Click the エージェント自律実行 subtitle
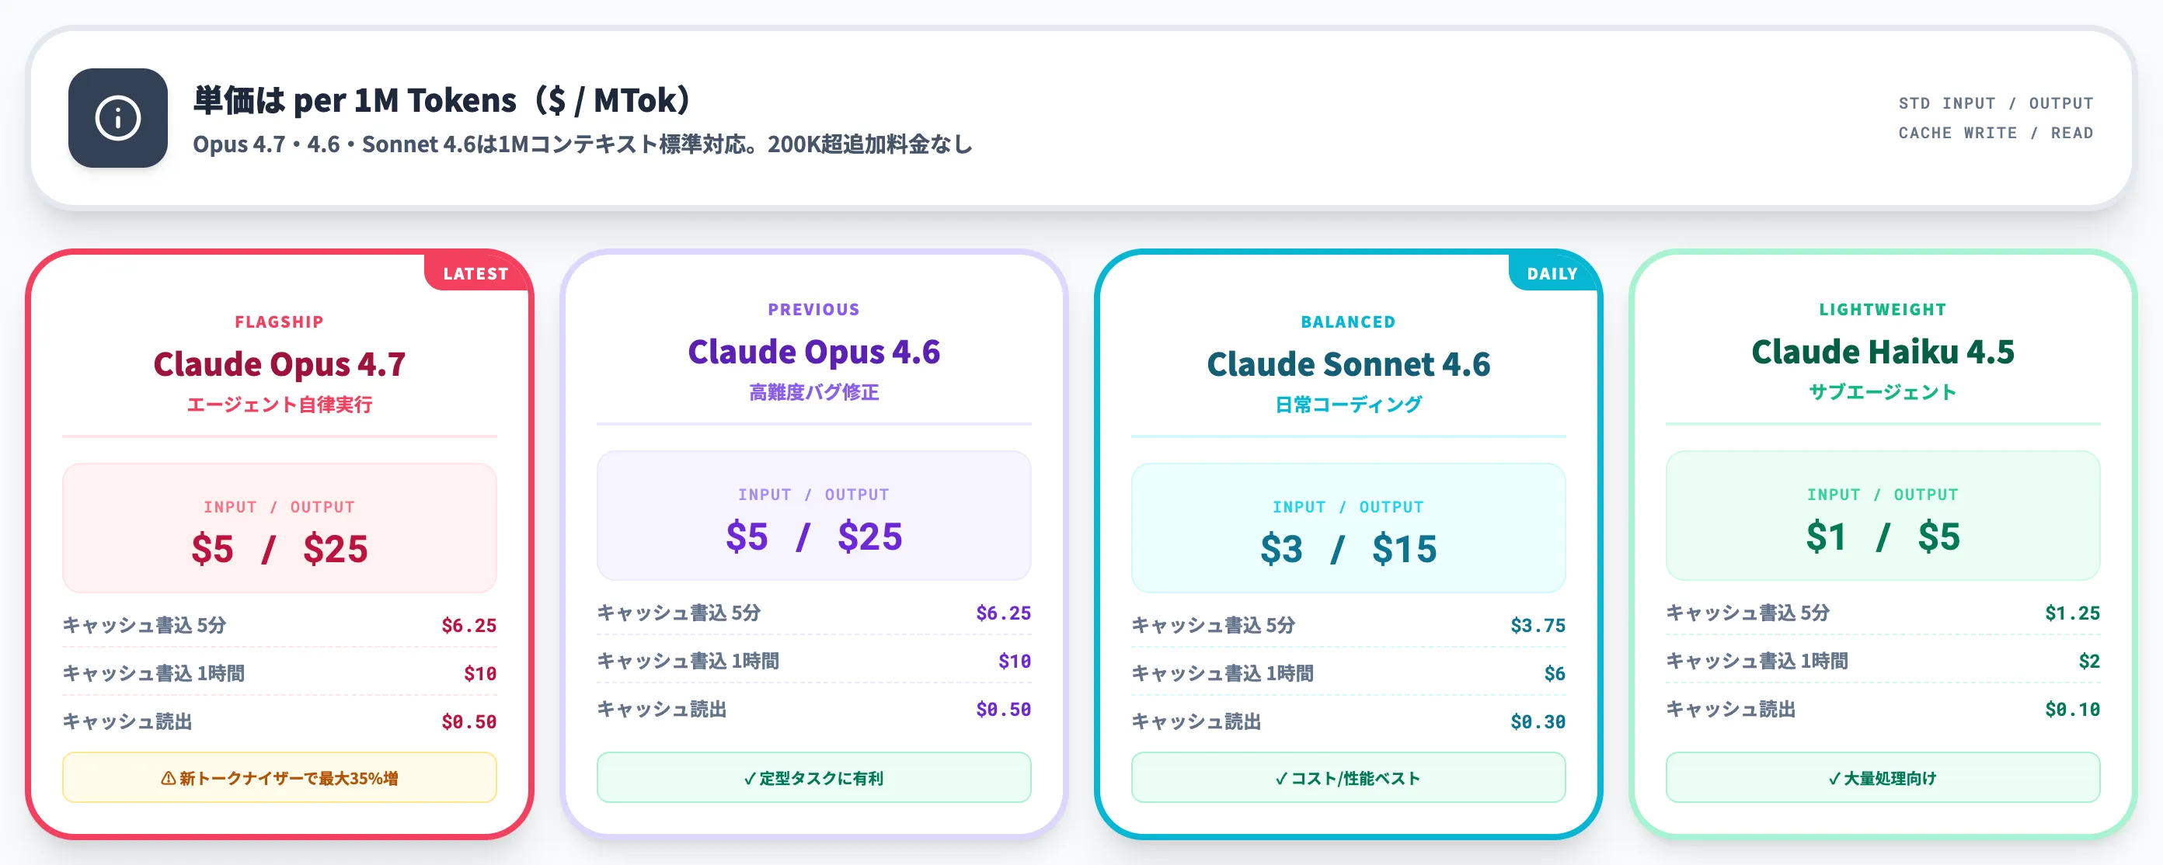The image size is (2163, 865). tap(280, 405)
